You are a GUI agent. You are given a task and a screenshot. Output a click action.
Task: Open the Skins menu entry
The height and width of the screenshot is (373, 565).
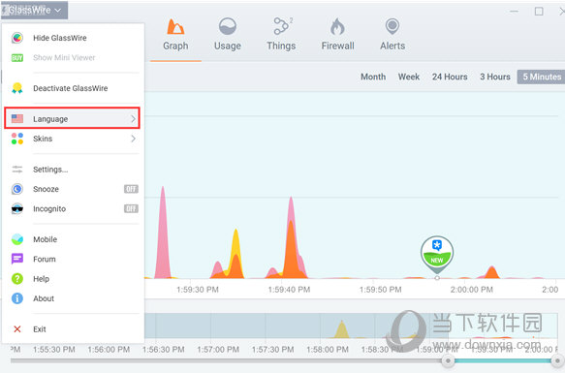(x=73, y=139)
